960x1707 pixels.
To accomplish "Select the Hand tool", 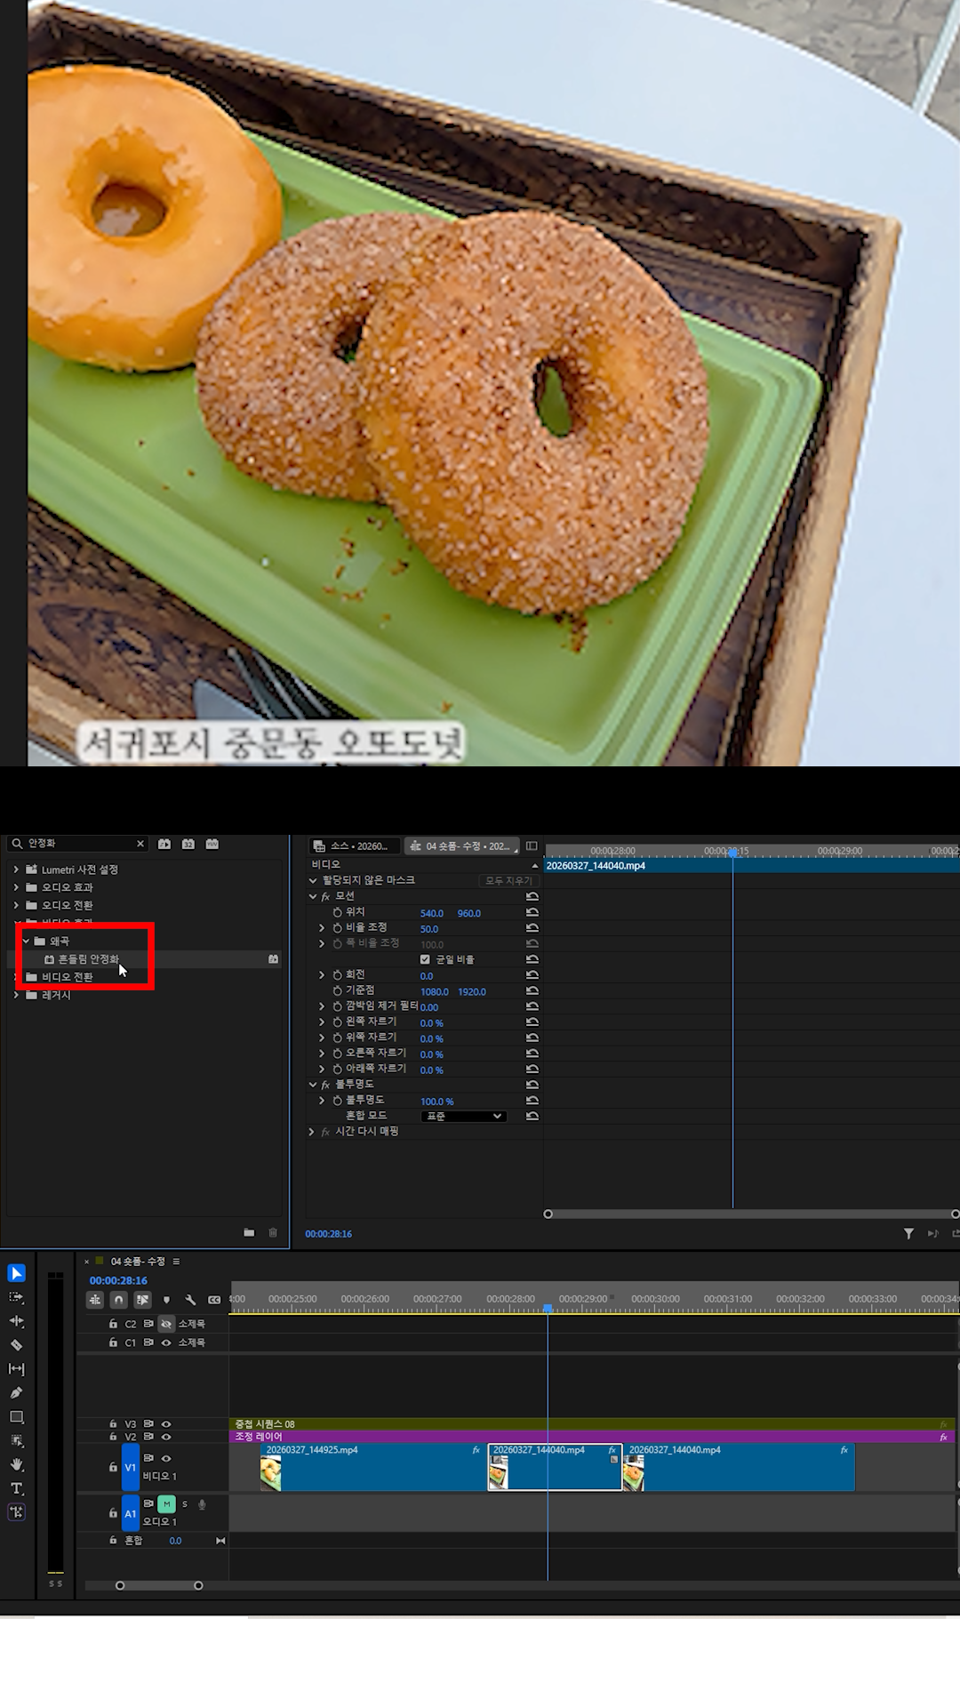I will tap(16, 1464).
